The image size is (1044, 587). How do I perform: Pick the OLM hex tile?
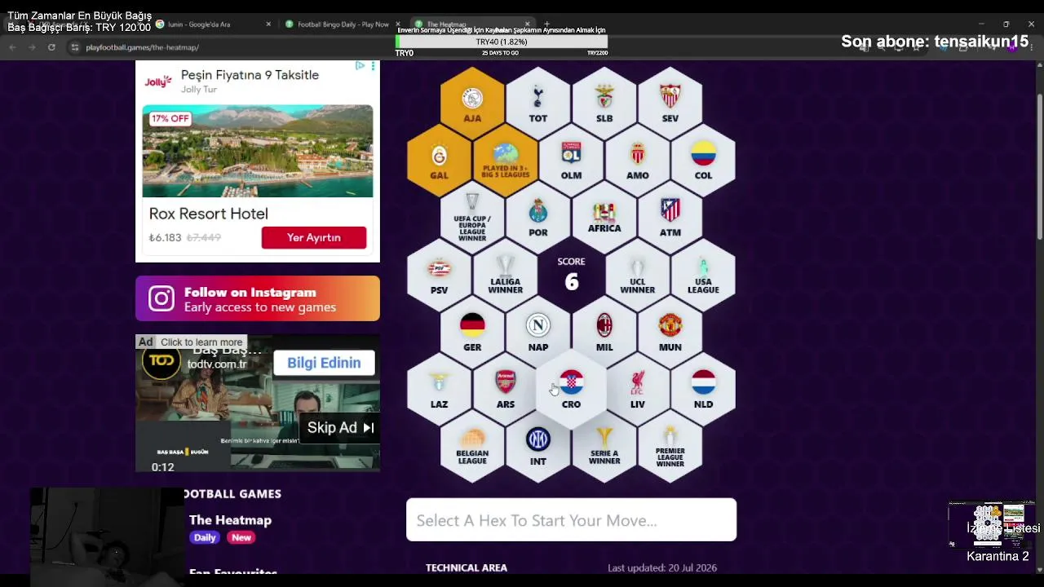pos(572,161)
